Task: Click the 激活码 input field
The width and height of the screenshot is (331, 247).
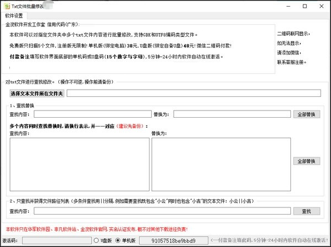Action: coord(57,240)
